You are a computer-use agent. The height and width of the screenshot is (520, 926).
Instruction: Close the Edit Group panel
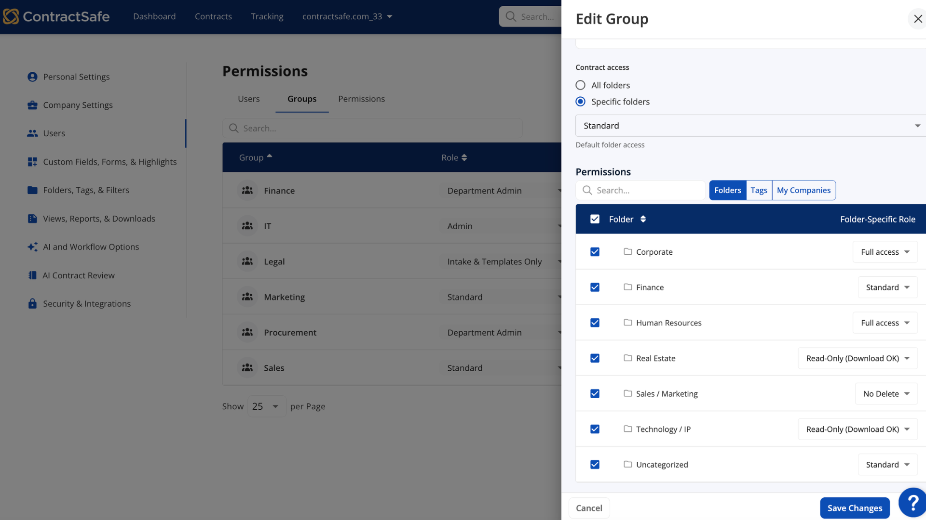(x=918, y=19)
